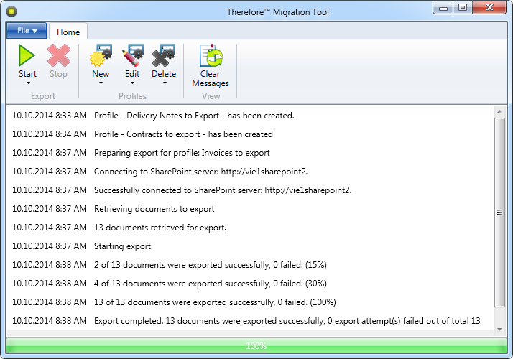513x359 pixels.
Task: Expand the Edit profile dropdown arrow
Action: tap(132, 83)
